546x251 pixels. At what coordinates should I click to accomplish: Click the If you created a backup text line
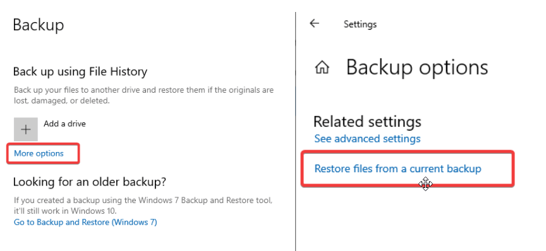pyautogui.click(x=143, y=201)
